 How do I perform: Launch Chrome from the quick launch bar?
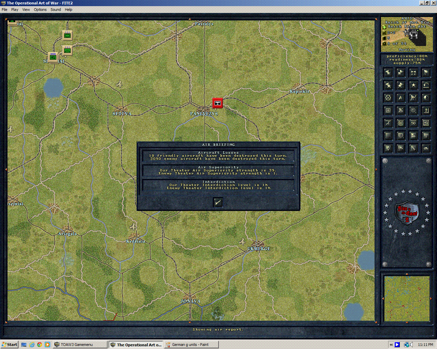click(40, 345)
